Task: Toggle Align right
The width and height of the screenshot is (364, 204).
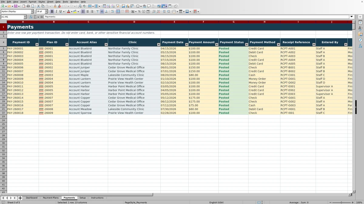Action: [92, 11]
